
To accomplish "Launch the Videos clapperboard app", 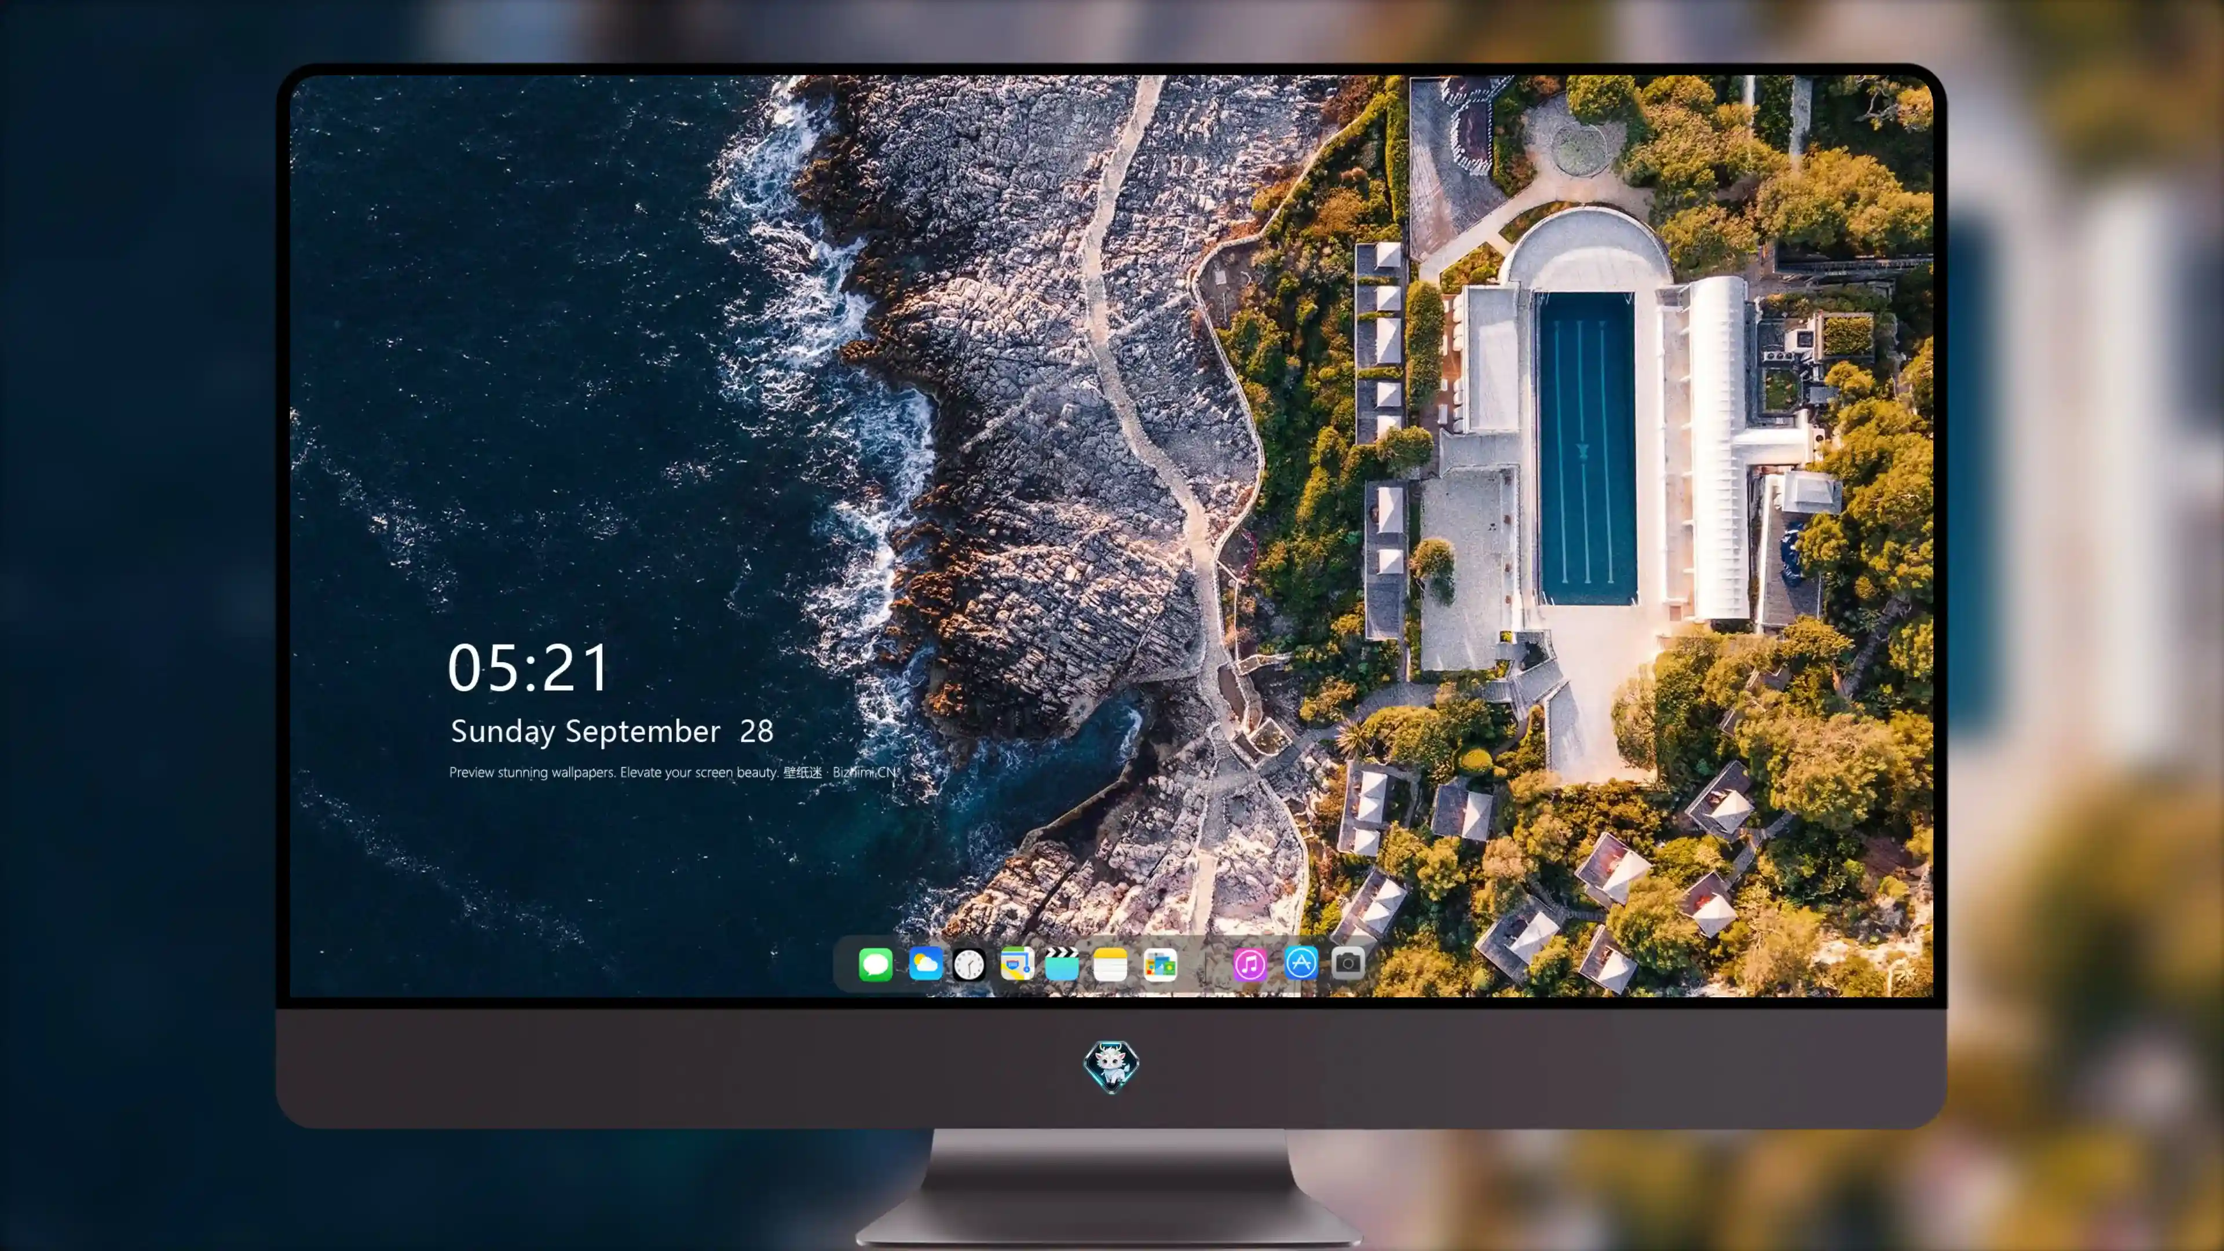I will click(x=1062, y=964).
